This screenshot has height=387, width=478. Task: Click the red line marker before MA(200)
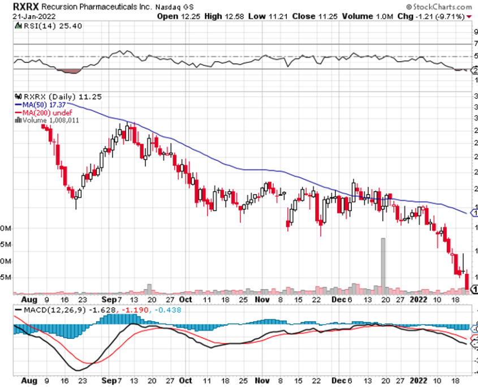click(x=18, y=113)
